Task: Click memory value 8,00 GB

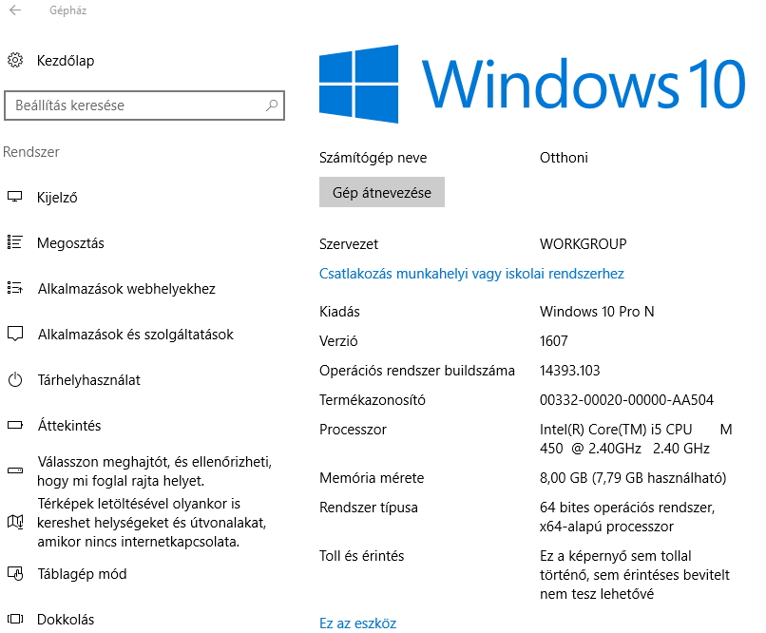Action: tap(633, 478)
